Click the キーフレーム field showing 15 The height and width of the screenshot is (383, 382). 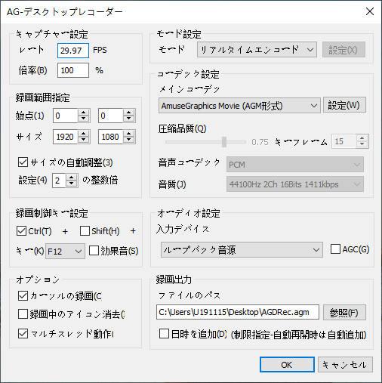[343, 141]
